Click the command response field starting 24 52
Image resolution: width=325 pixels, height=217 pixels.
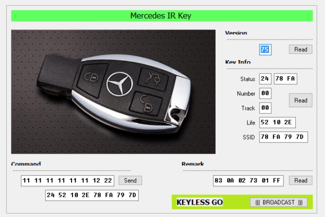(x=92, y=195)
